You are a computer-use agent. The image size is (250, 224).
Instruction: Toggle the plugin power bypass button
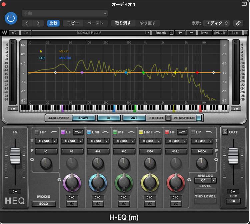(x=11, y=18)
